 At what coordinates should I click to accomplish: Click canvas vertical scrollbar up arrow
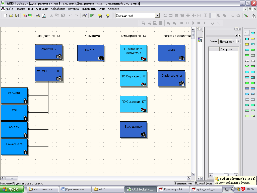(x=193, y=29)
